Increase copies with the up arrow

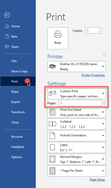[x=100, y=29]
